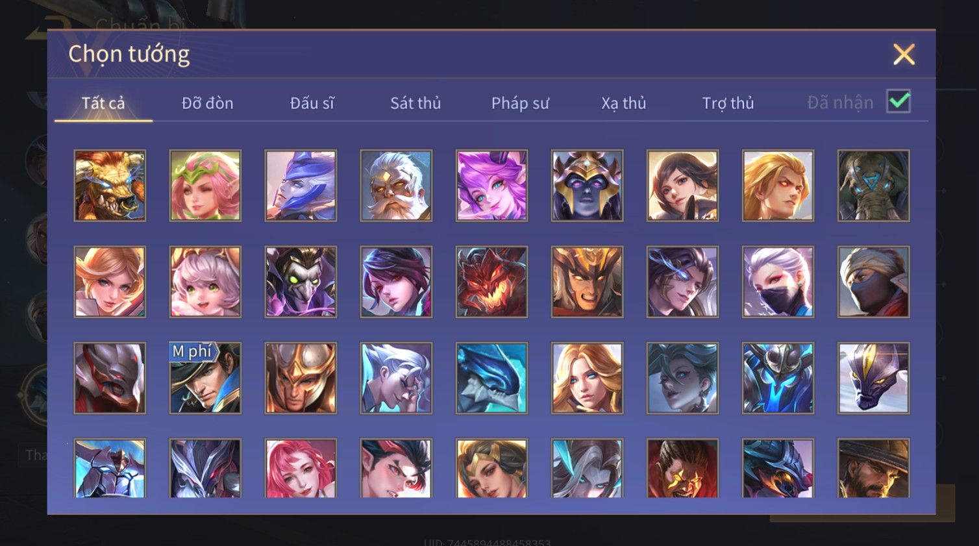Select the silver-haired masked ninja girl

click(778, 282)
